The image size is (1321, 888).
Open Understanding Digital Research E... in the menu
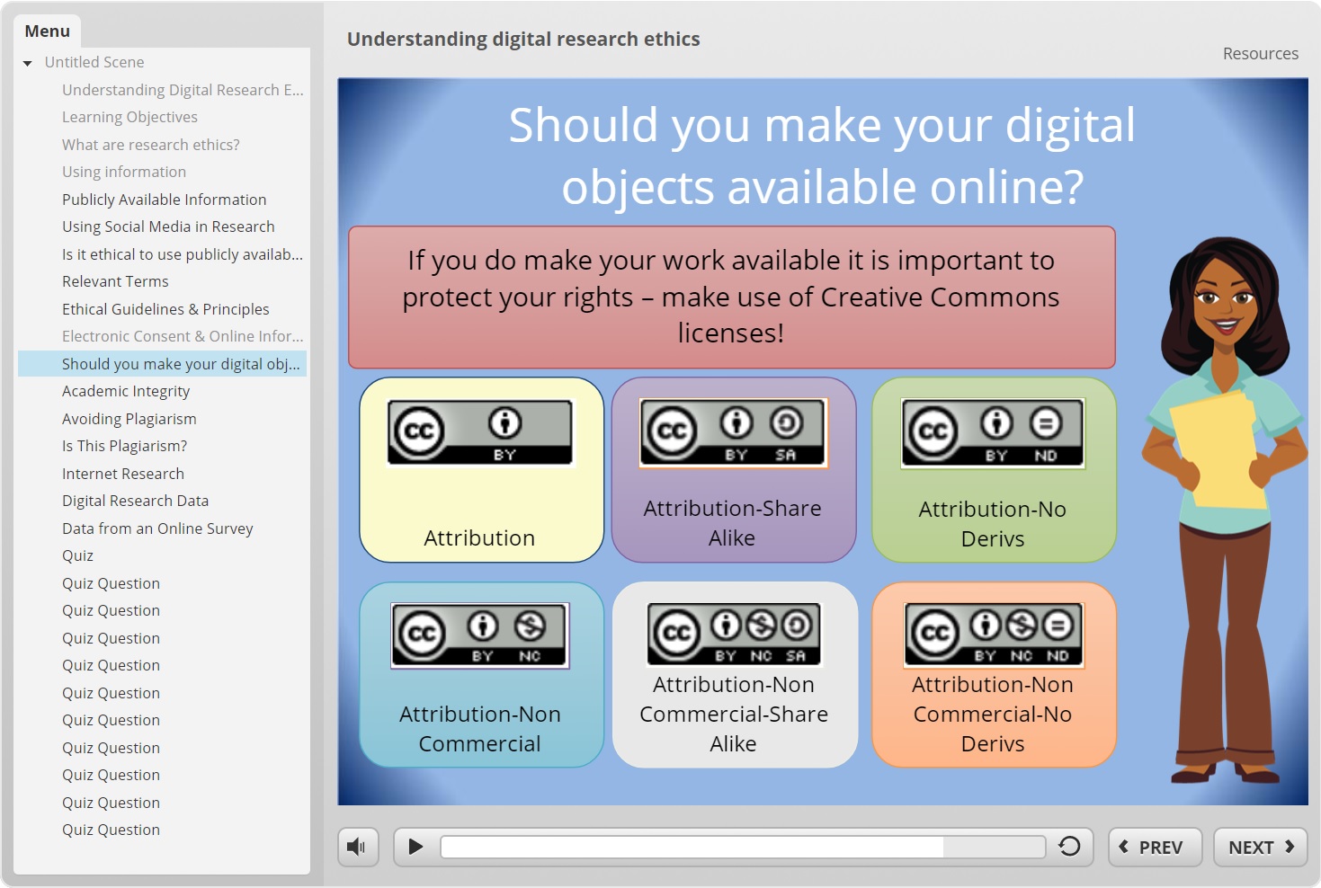[x=183, y=90]
